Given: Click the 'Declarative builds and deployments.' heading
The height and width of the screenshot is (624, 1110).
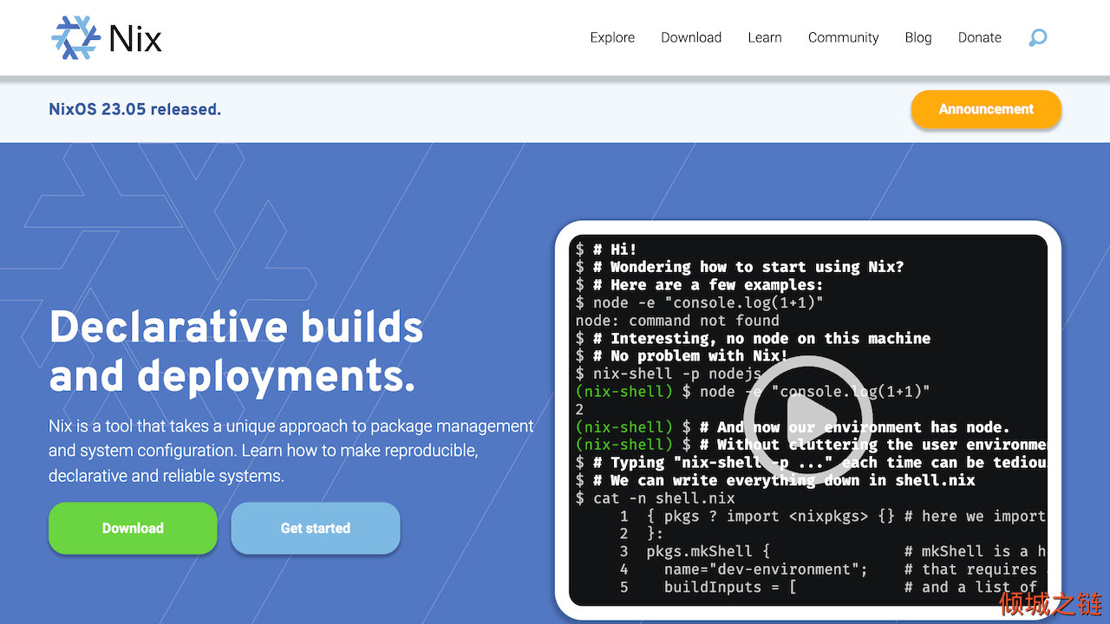Looking at the screenshot, I should [x=236, y=351].
